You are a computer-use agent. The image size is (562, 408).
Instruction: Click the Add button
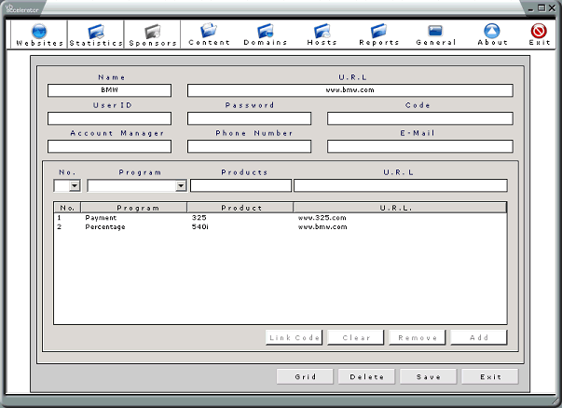pos(479,337)
